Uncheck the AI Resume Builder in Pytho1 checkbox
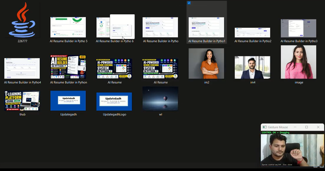 [x=189, y=3]
